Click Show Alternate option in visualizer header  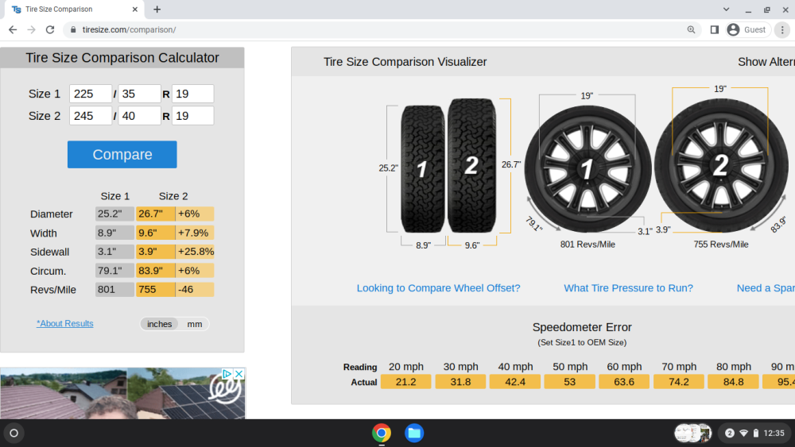tap(766, 62)
